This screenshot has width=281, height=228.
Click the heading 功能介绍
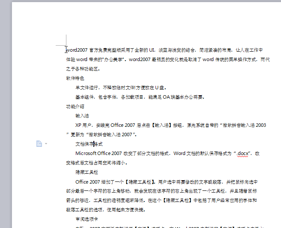(x=75, y=106)
